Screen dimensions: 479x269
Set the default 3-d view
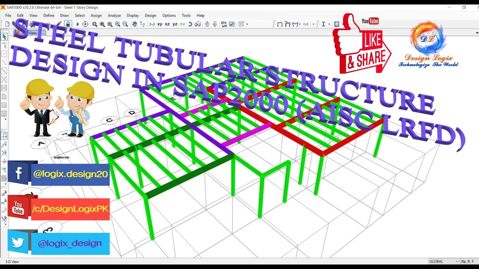tap(152, 24)
